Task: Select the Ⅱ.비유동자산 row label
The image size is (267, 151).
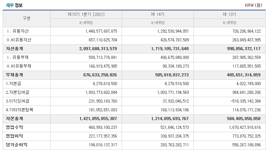Action: 19,40
